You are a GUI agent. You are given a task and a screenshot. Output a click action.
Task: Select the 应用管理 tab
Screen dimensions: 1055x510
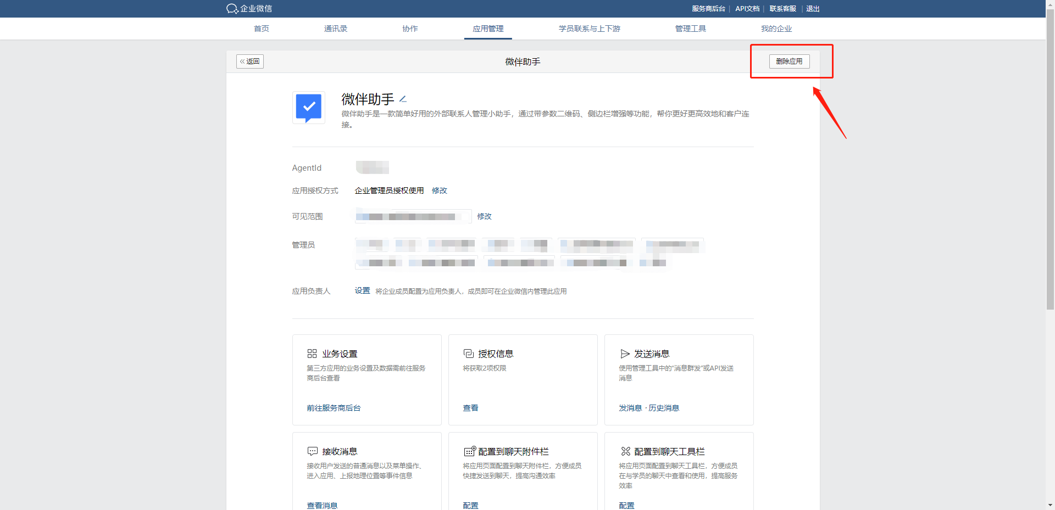(488, 29)
